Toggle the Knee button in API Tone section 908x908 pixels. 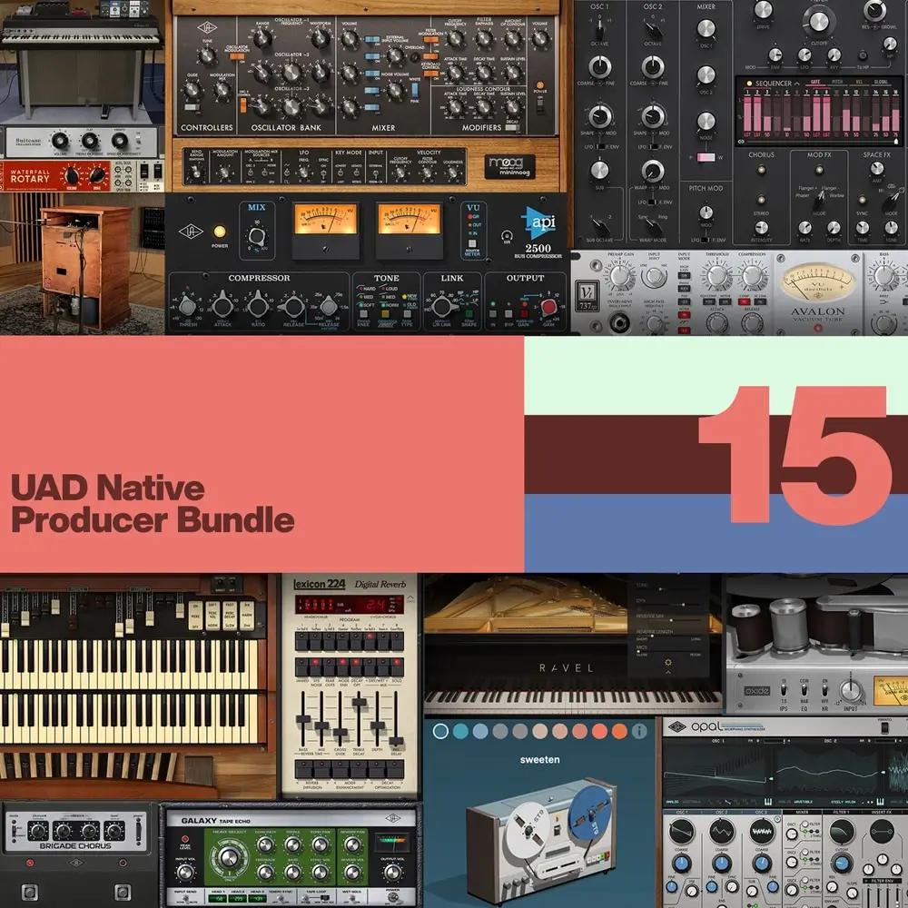[x=364, y=314]
